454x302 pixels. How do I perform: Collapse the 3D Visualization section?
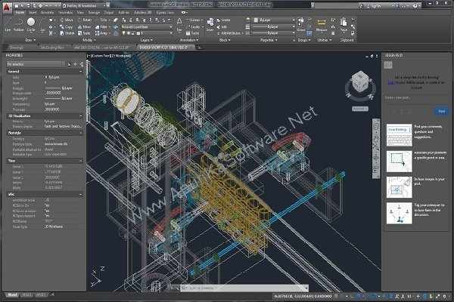point(81,116)
